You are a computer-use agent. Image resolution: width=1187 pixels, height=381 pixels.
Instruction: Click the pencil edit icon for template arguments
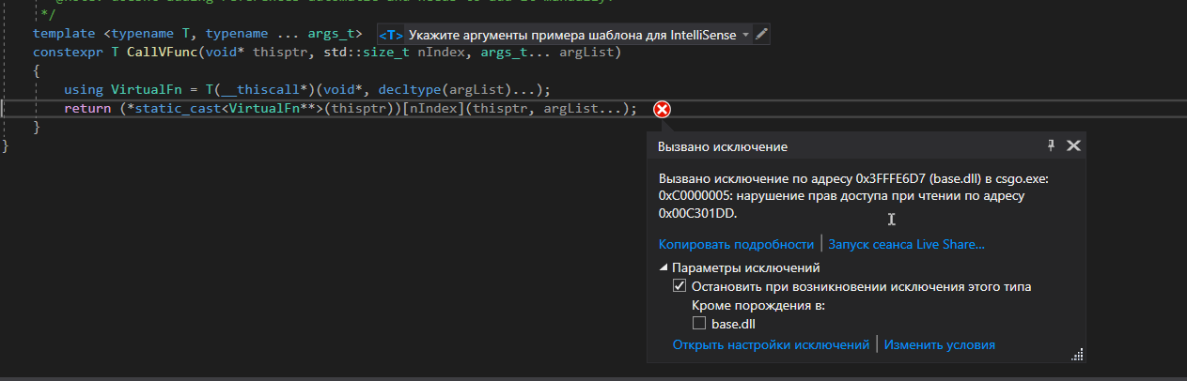762,34
